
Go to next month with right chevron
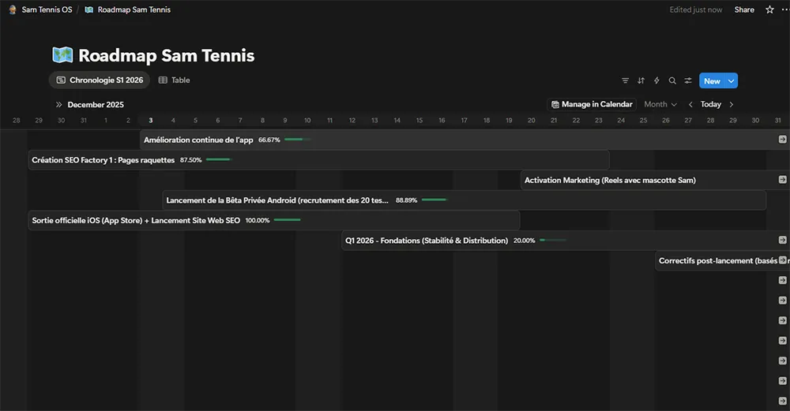pyautogui.click(x=731, y=104)
